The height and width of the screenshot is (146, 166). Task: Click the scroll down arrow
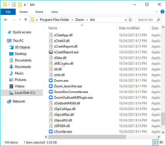pyautogui.click(x=163, y=132)
